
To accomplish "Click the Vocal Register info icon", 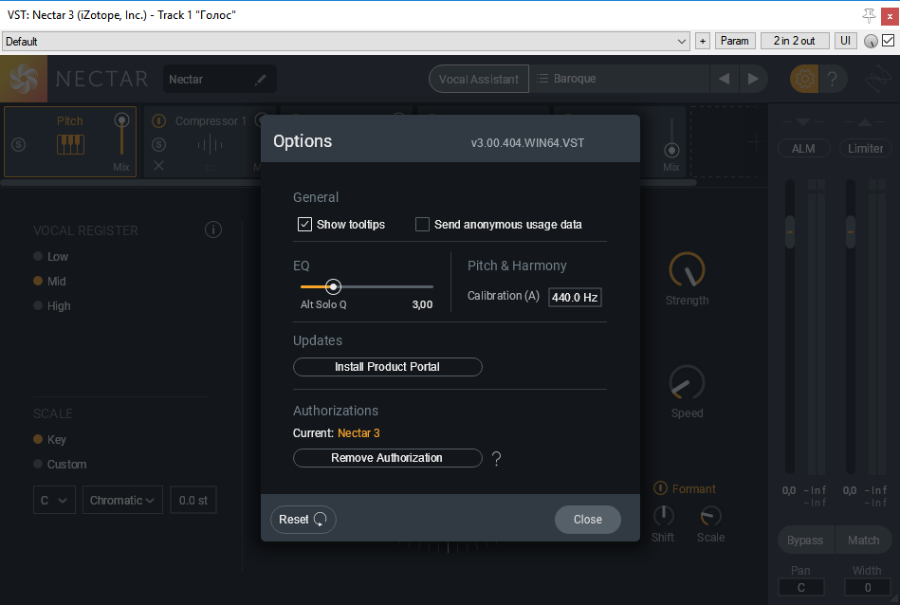I will tap(213, 230).
